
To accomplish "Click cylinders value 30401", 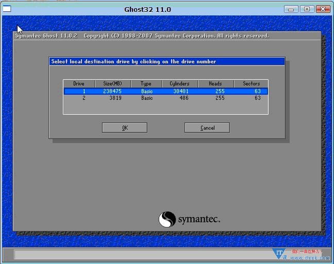I will [x=181, y=91].
